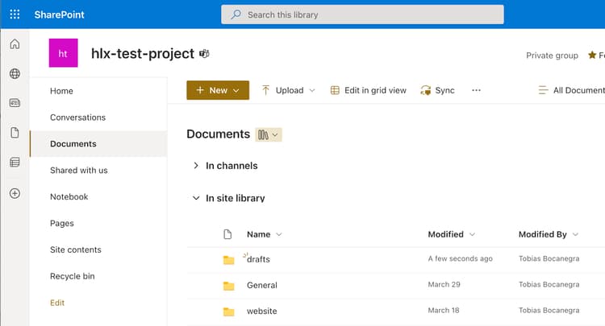
Task: Click the Search this library field
Action: (362, 14)
